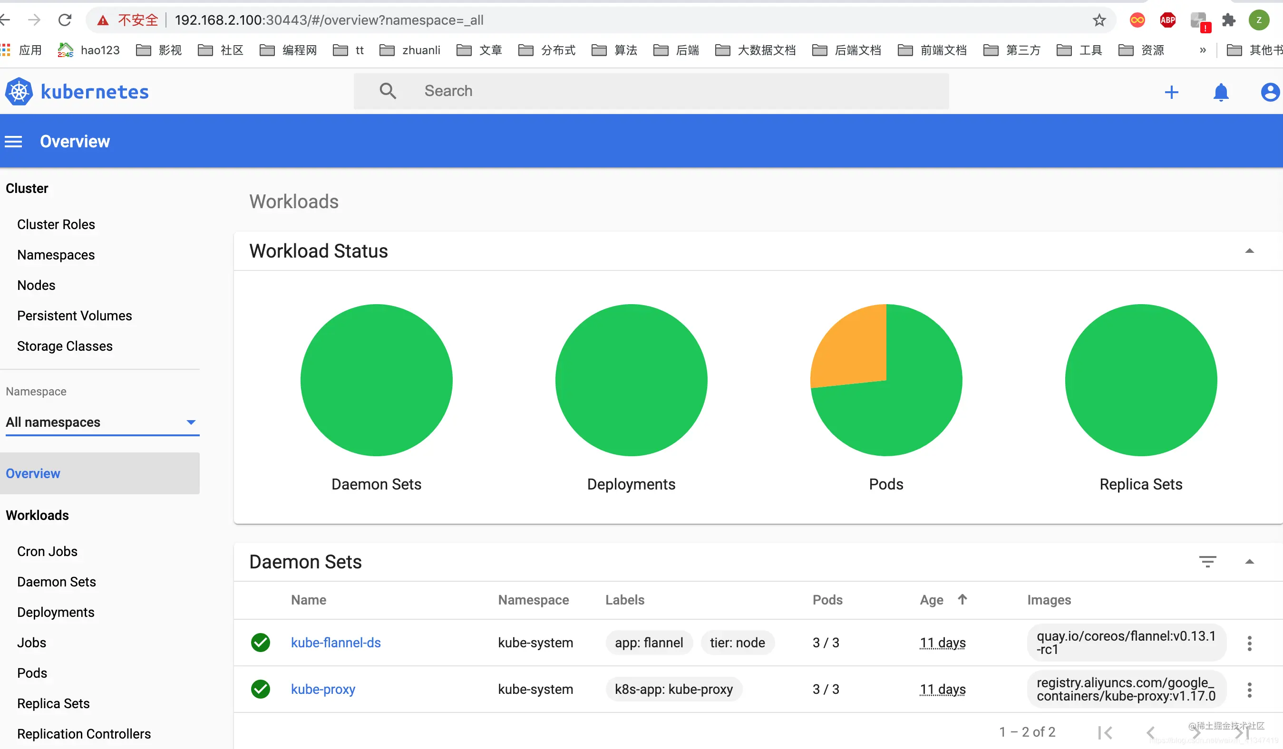This screenshot has height=749, width=1283.
Task: Click the flannel image chip in first row
Action: pyautogui.click(x=1126, y=643)
